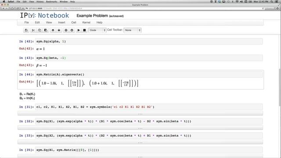Move selected cell up with arrow icon
Image resolution: width=281 pixels, height=158 pixels.
[53, 30]
